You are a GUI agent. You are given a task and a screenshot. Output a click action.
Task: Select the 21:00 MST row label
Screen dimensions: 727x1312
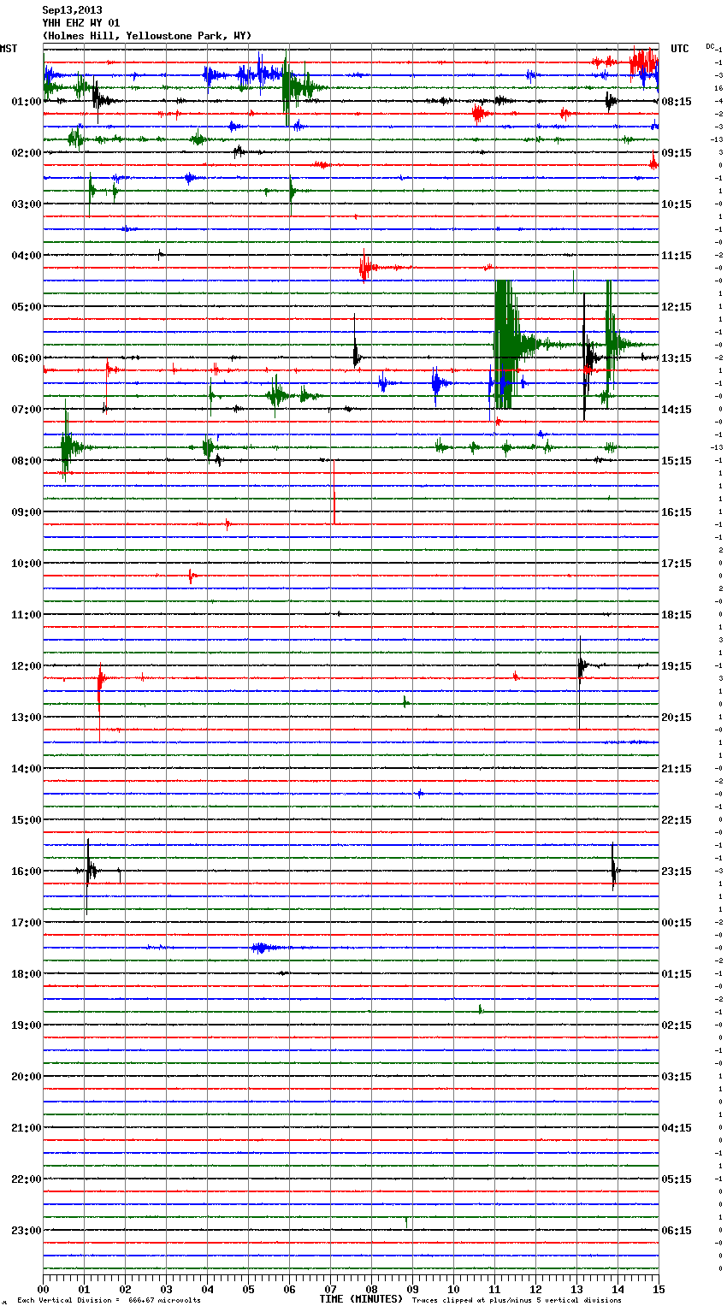[26, 1128]
